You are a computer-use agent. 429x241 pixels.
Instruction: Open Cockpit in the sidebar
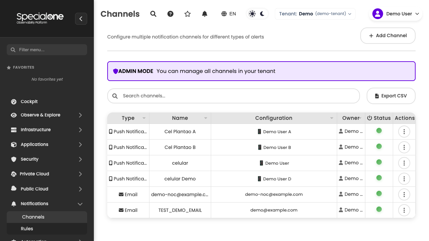pos(29,101)
